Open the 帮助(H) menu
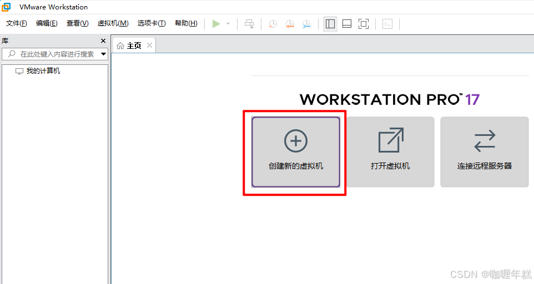Viewport: 534px width, 284px height. (186, 23)
